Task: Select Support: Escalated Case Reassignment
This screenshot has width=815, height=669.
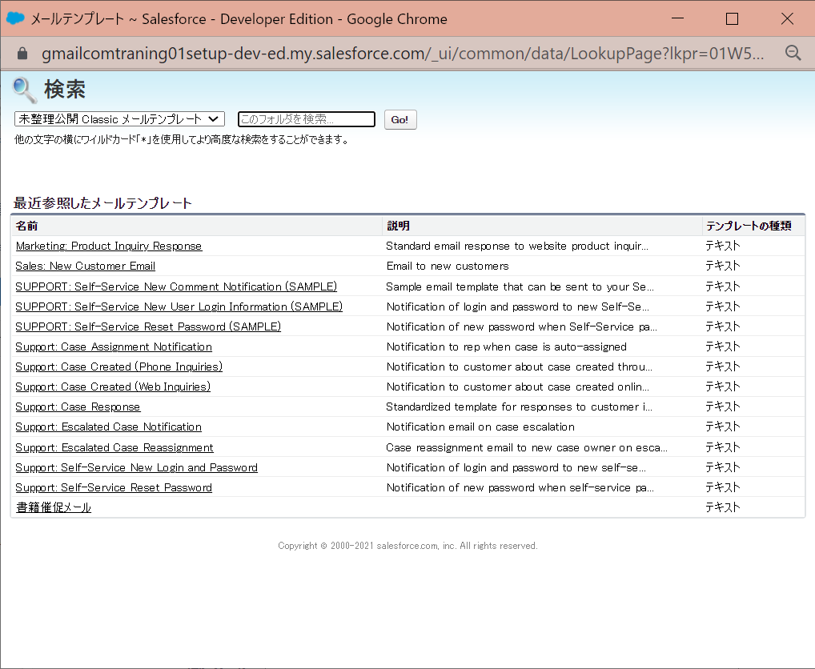Action: point(114,447)
